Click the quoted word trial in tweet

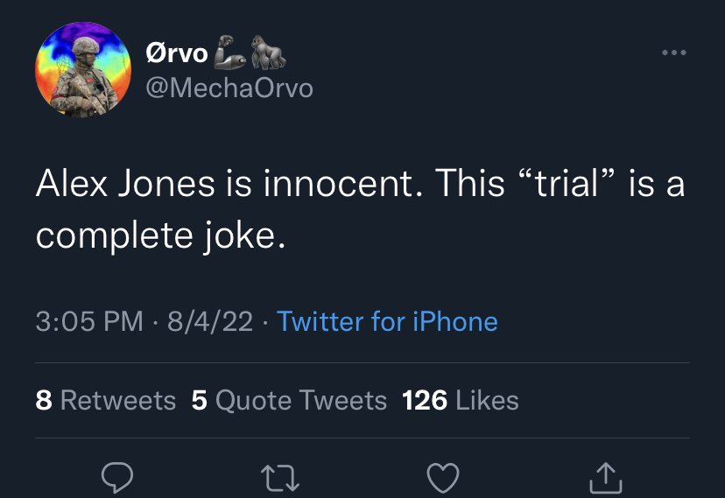pos(568,184)
